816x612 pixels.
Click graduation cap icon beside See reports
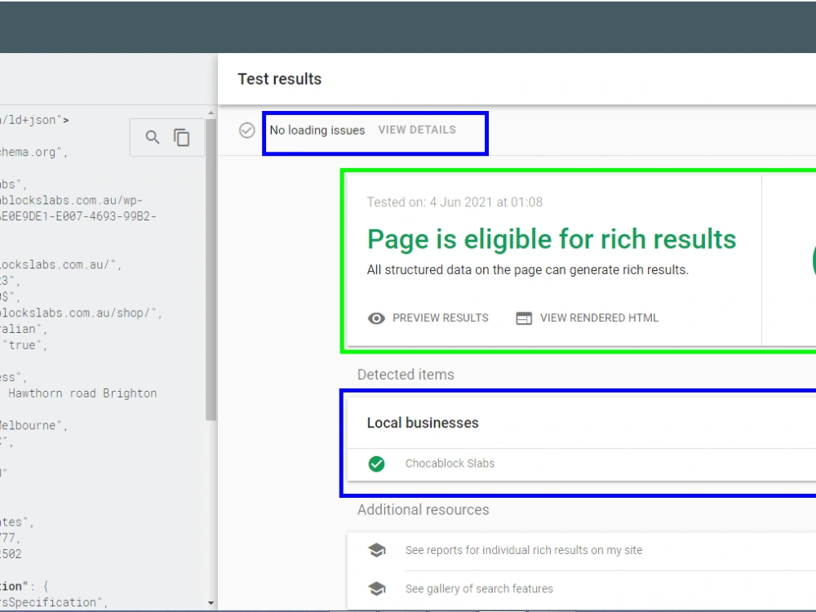click(x=376, y=550)
